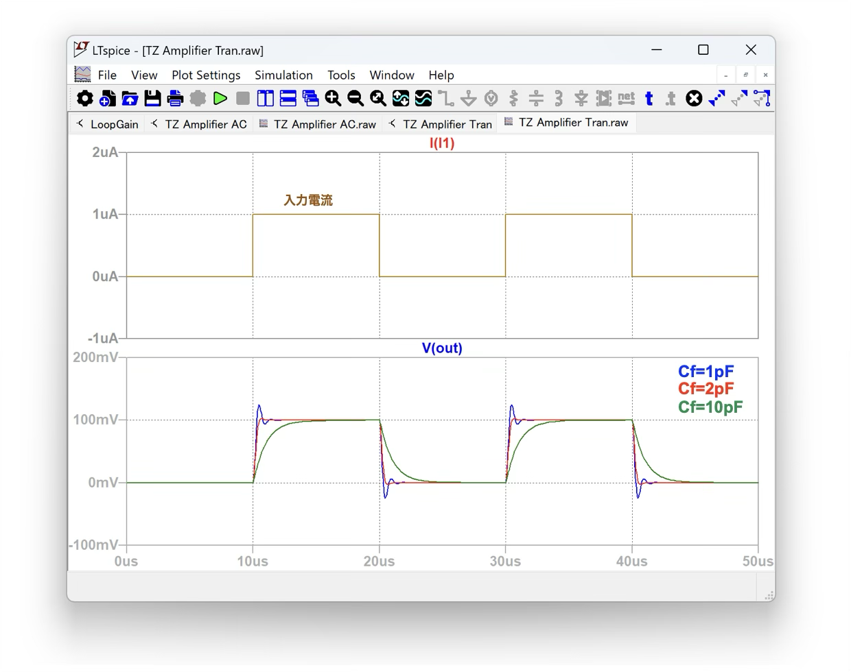Zoom in with the magnifier plus icon
This screenshot has width=851, height=672.
coord(334,99)
